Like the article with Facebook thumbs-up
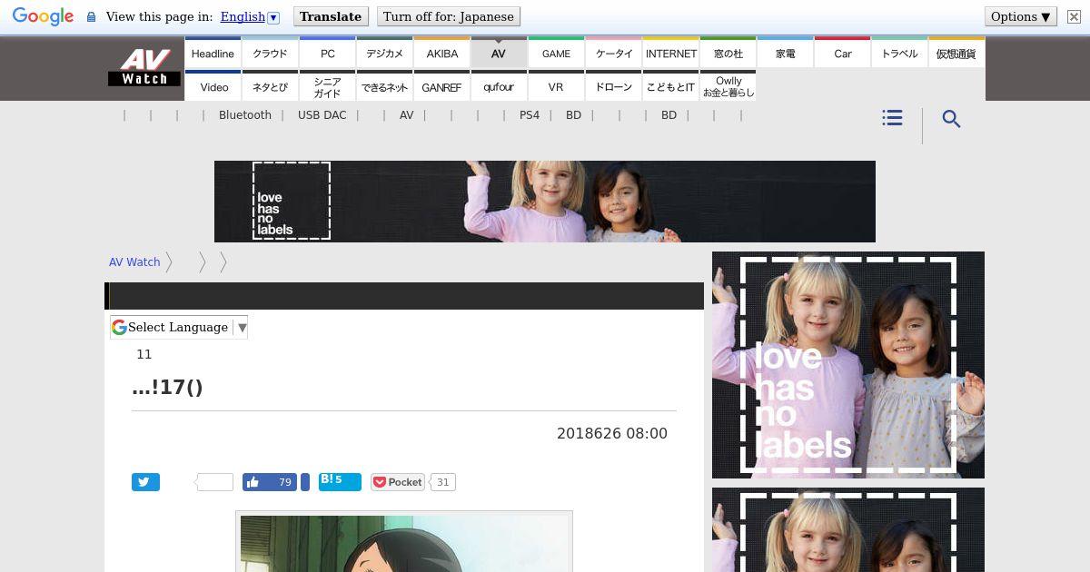This screenshot has height=572, width=1090. [x=270, y=482]
